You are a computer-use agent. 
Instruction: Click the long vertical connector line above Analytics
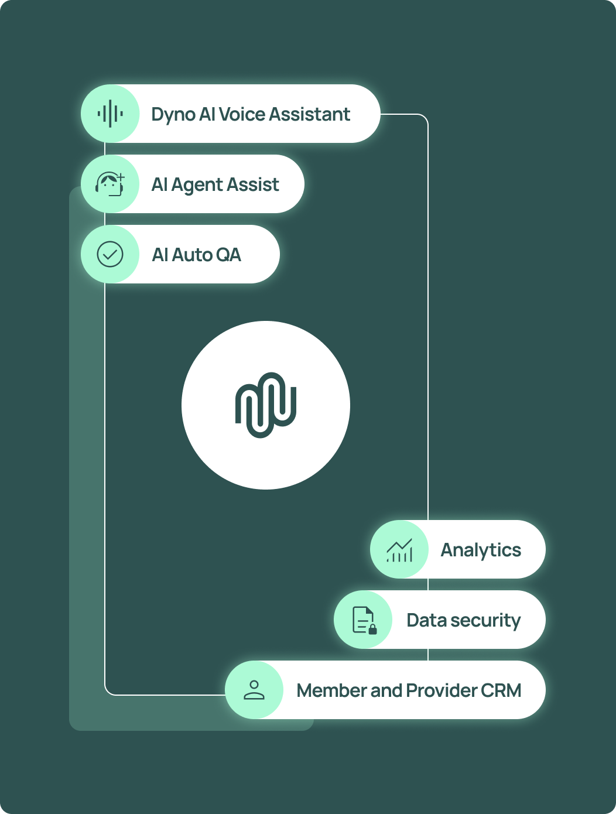point(428,322)
